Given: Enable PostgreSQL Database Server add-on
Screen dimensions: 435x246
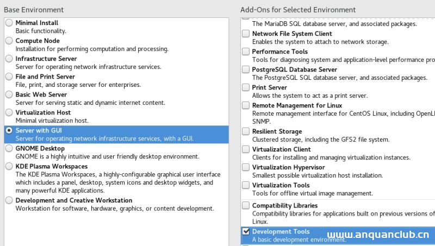Looking at the screenshot, I should click(x=246, y=70).
